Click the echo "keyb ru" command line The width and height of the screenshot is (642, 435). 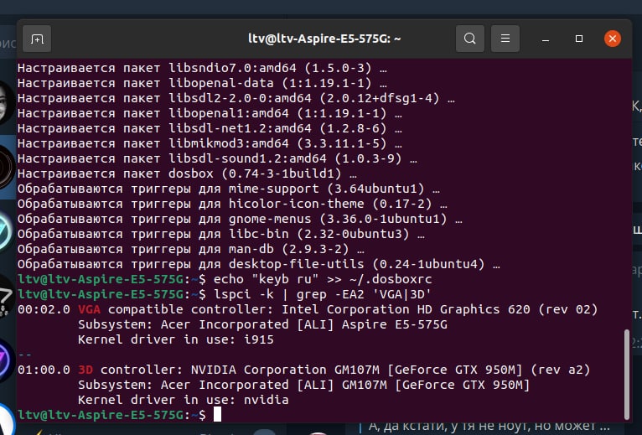point(323,279)
